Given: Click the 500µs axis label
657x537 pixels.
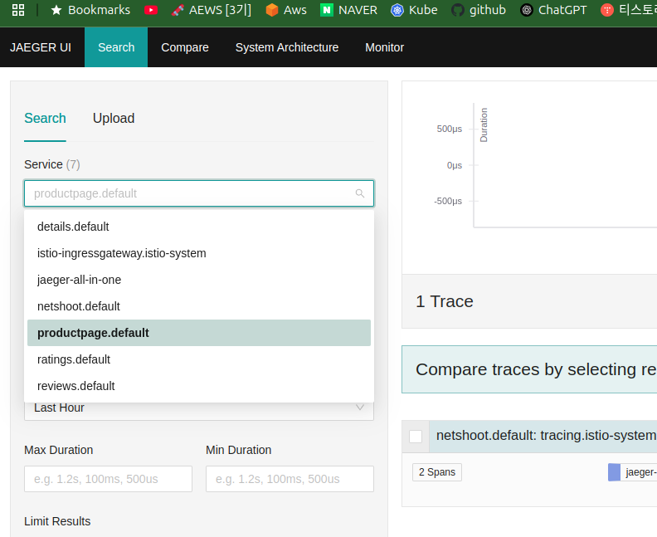Looking at the screenshot, I should (x=449, y=129).
